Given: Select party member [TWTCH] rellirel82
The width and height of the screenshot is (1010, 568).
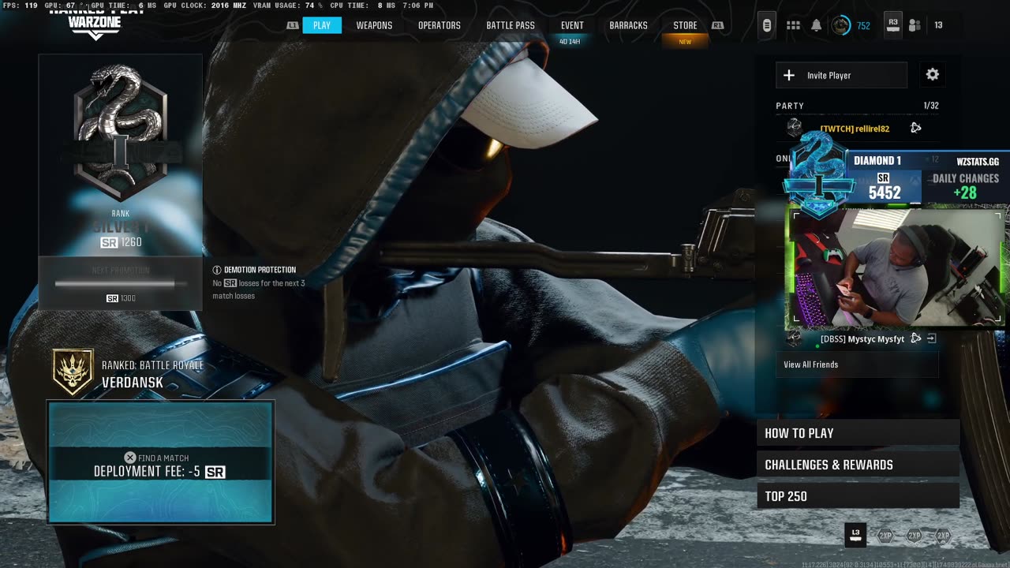Looking at the screenshot, I should (855, 128).
